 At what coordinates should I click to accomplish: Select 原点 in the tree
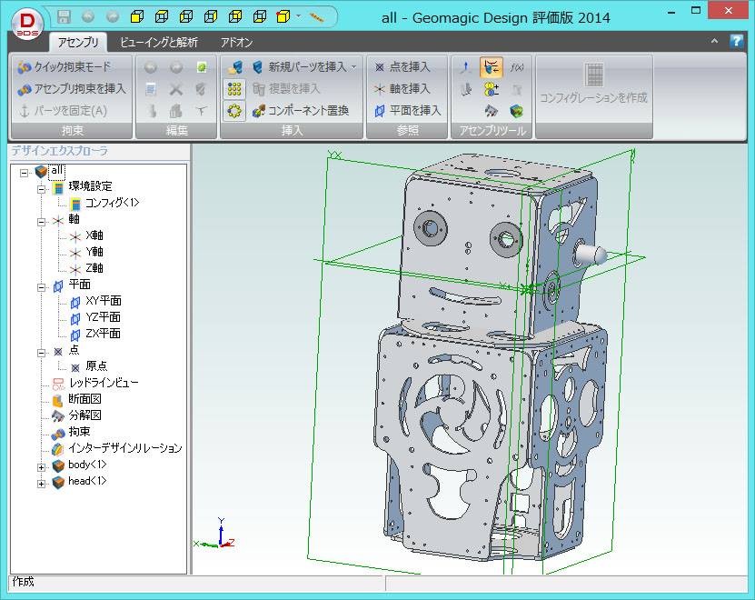96,366
